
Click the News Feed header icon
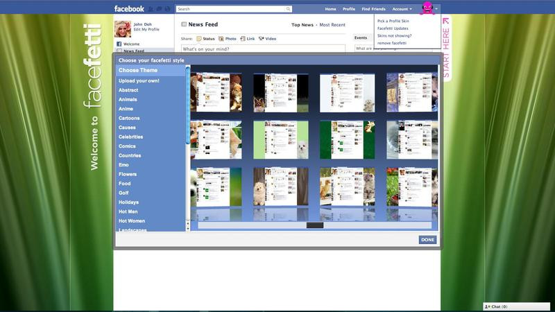[184, 24]
